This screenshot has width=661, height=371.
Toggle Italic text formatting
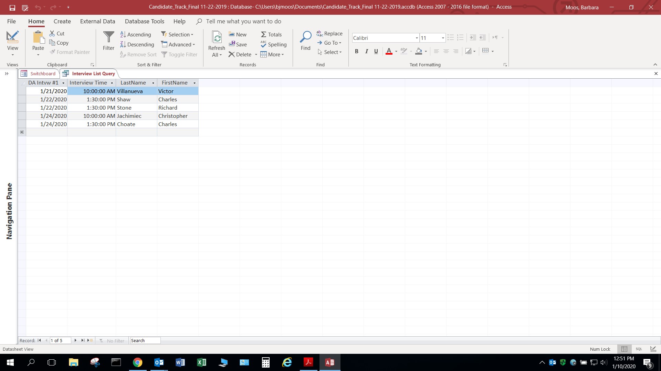click(366, 51)
